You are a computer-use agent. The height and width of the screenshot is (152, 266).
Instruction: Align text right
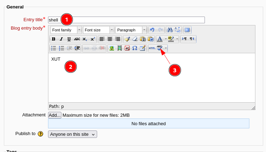pos(118,39)
